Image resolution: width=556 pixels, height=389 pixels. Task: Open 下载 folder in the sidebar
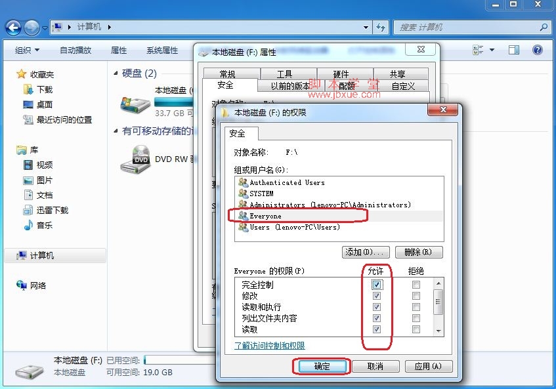point(38,90)
